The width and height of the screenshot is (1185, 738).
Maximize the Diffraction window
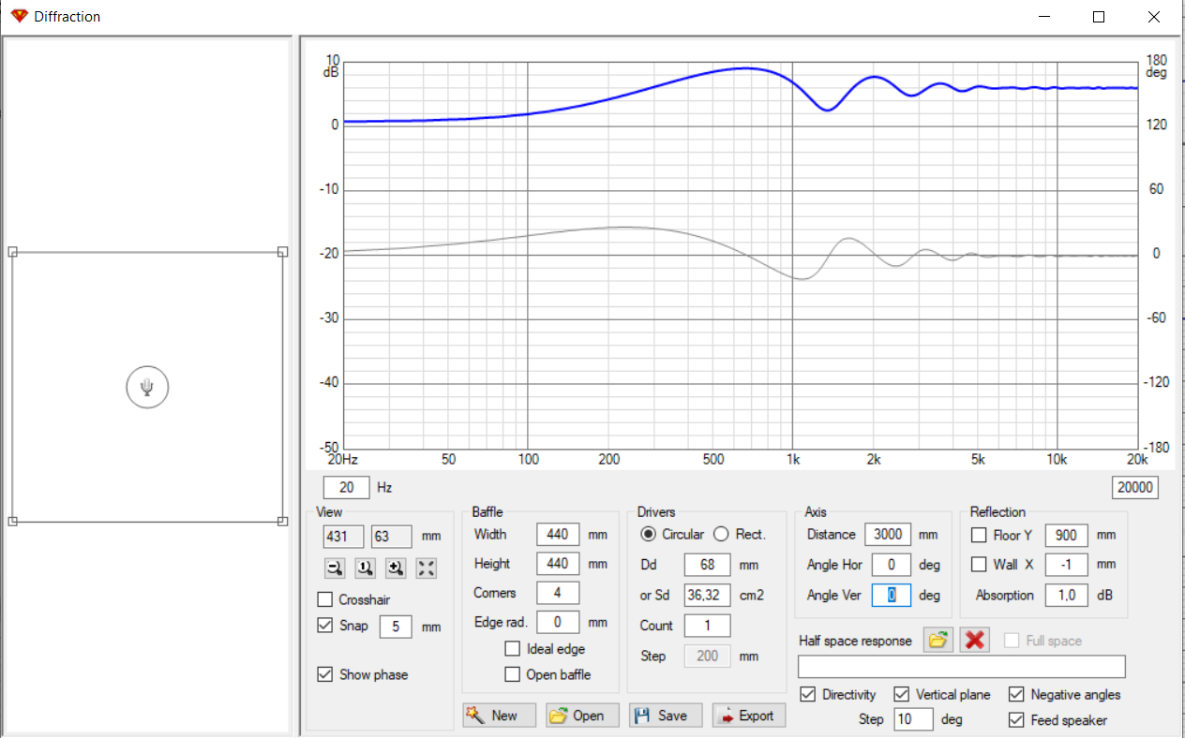click(x=1099, y=17)
